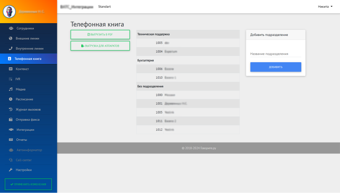Open the Контекст menu item

point(22,69)
